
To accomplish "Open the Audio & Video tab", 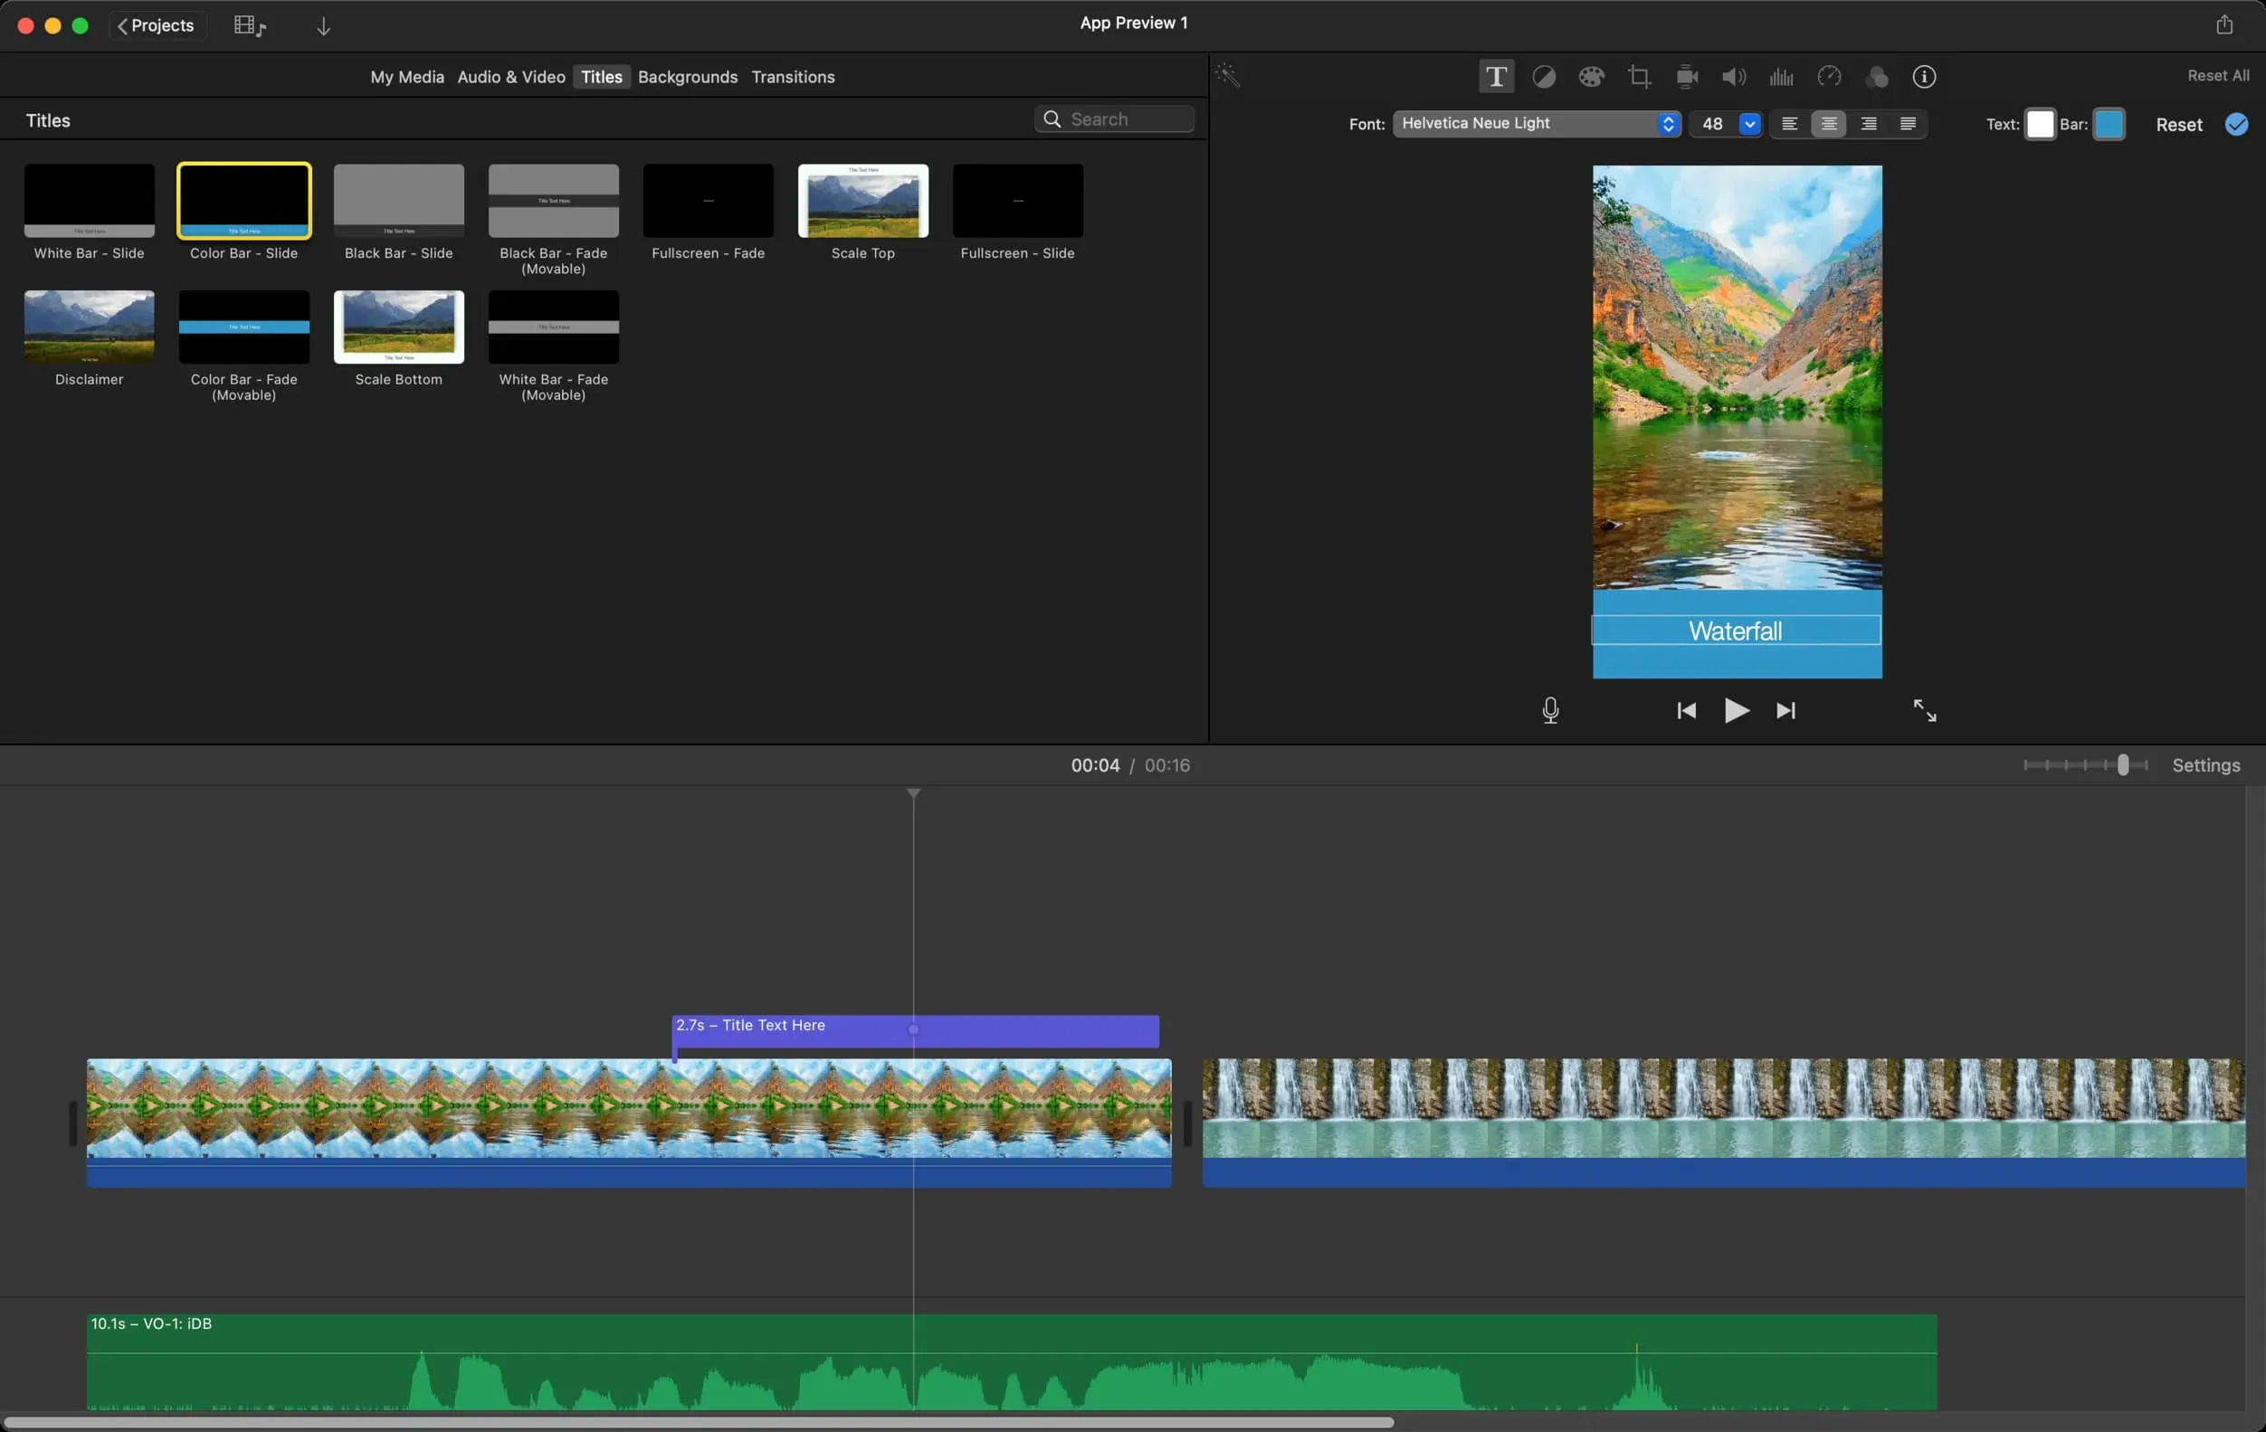I will 510,78.
